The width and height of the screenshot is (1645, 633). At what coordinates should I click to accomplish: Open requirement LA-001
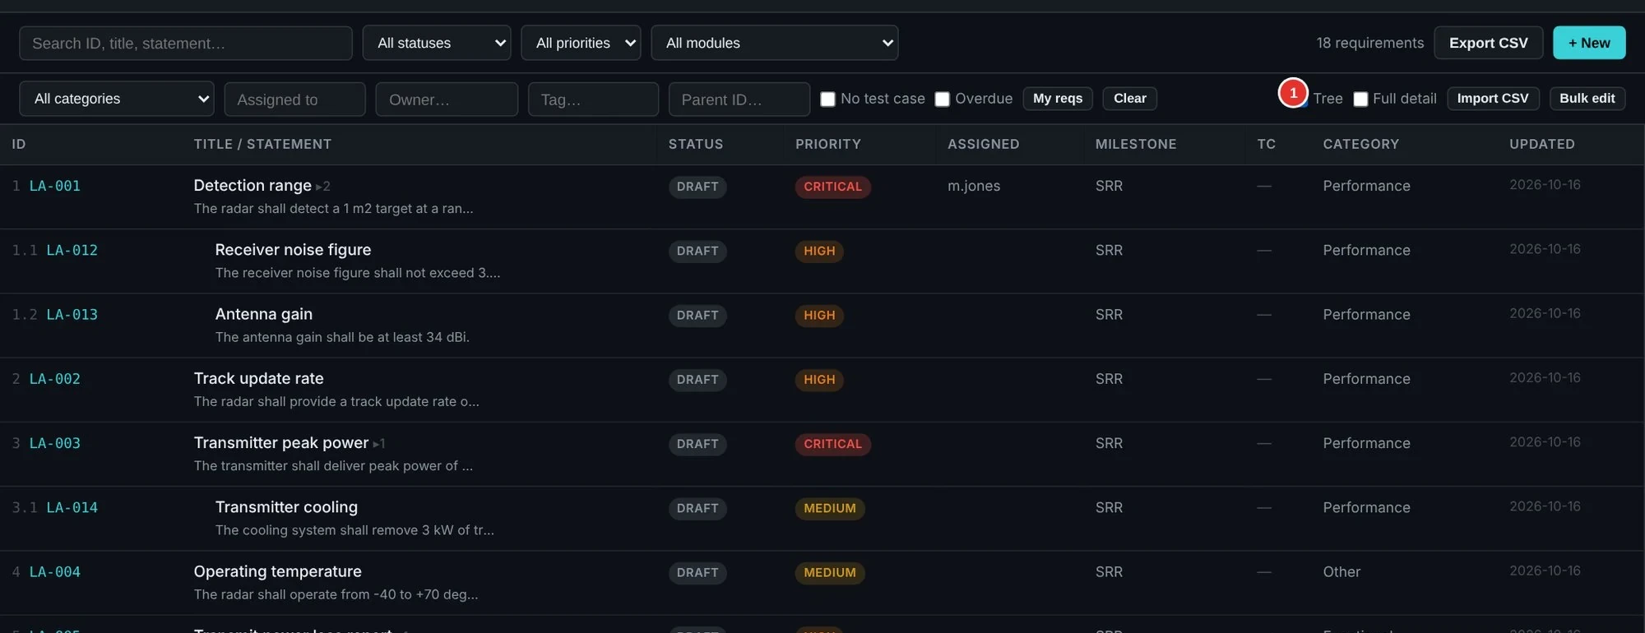click(55, 186)
